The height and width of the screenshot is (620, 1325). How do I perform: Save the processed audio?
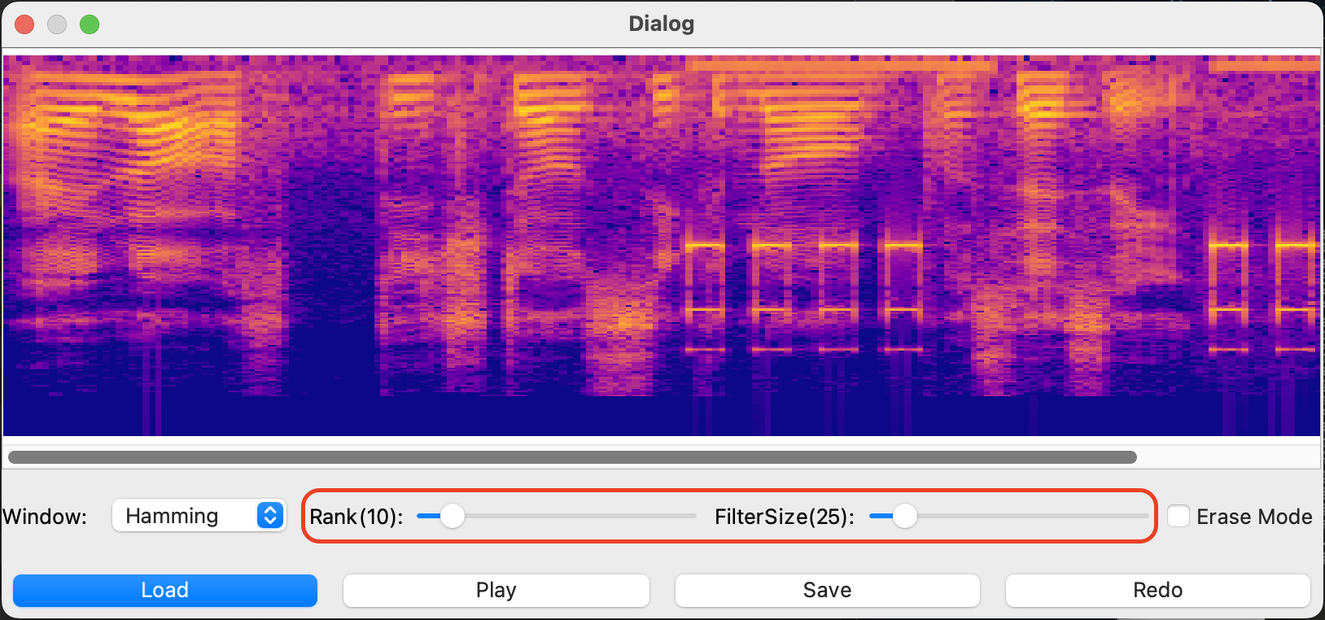(827, 591)
